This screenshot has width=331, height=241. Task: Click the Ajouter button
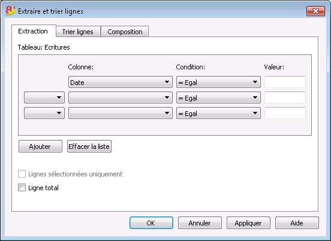pos(40,147)
